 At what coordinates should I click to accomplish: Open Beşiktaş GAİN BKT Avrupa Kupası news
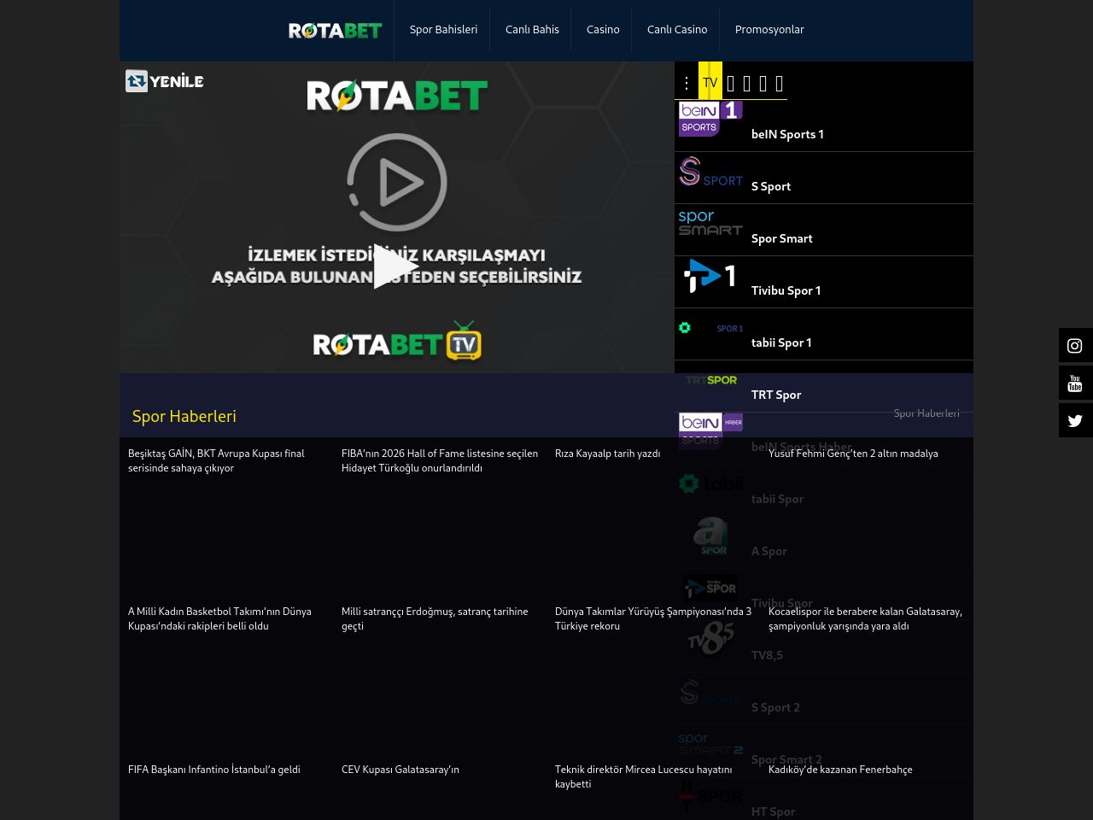click(x=226, y=461)
